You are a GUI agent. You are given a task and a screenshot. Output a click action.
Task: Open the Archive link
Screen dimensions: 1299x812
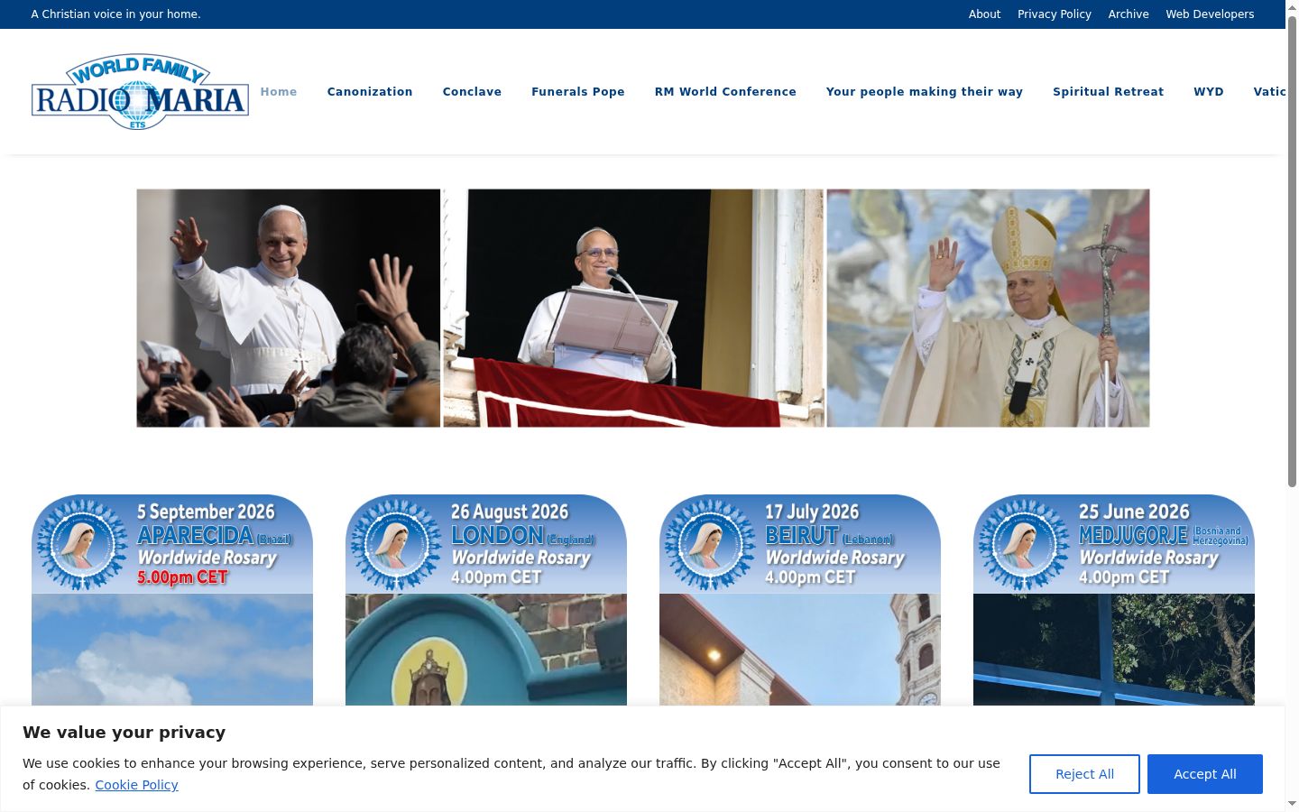1128,14
